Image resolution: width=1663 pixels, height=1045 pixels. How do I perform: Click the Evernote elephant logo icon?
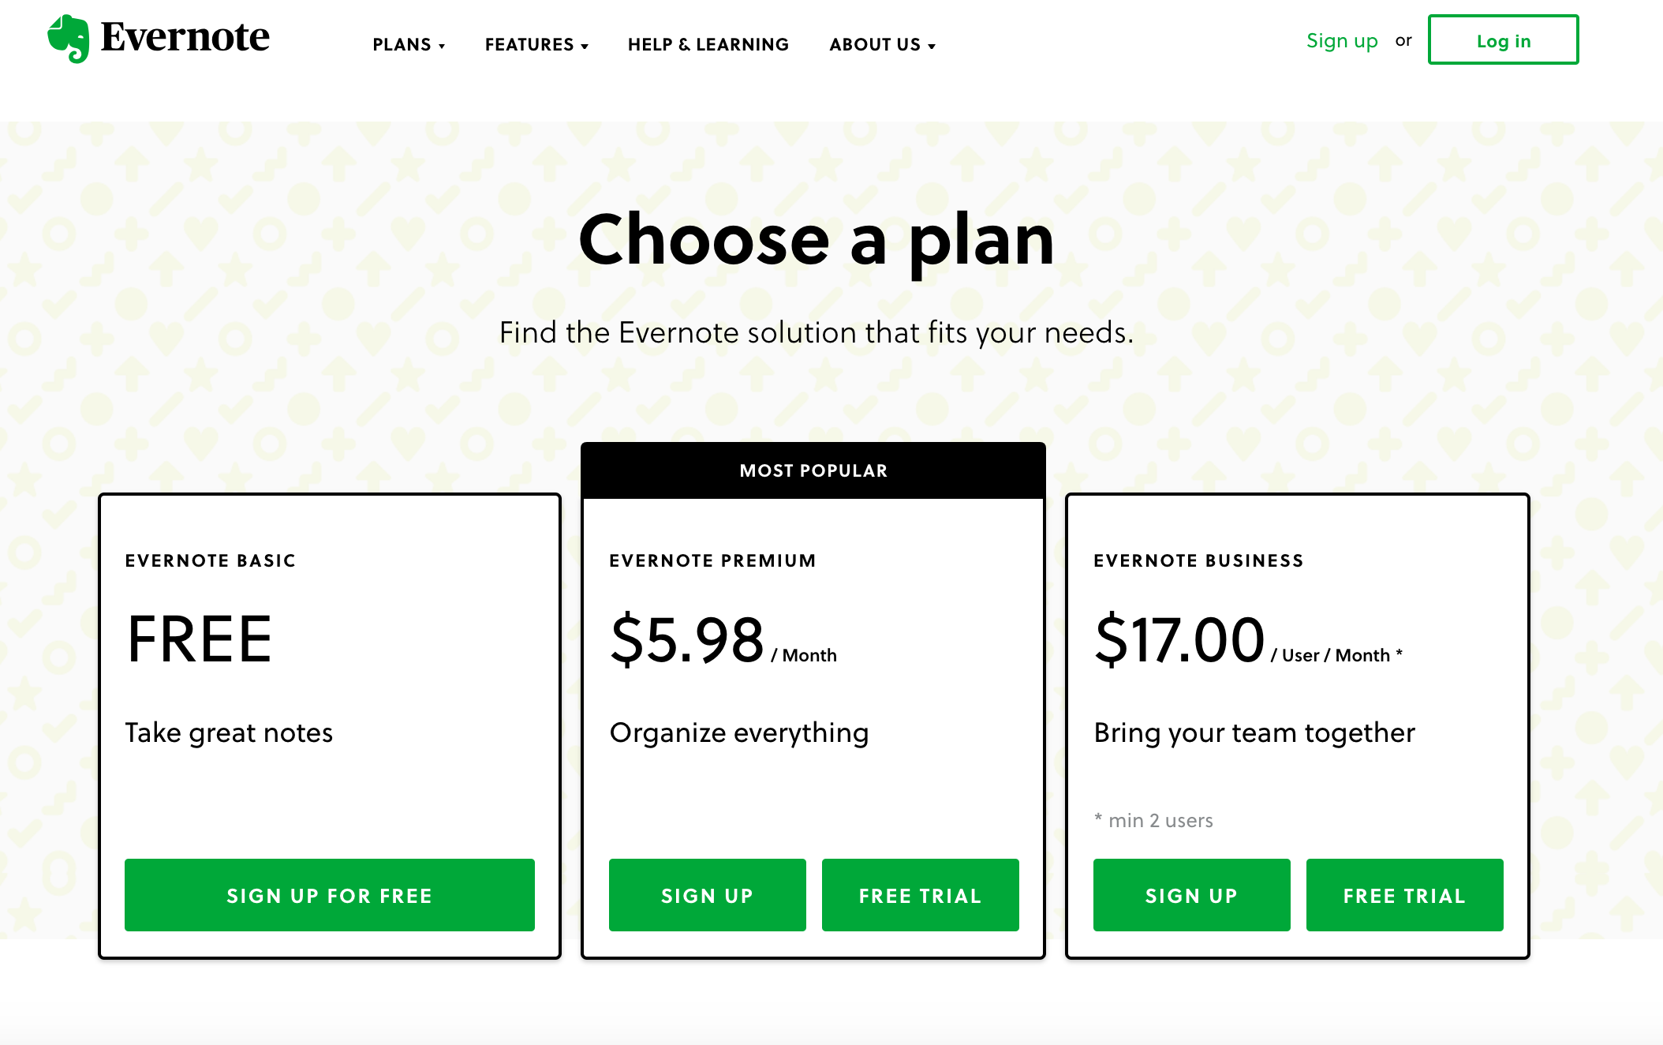point(69,38)
